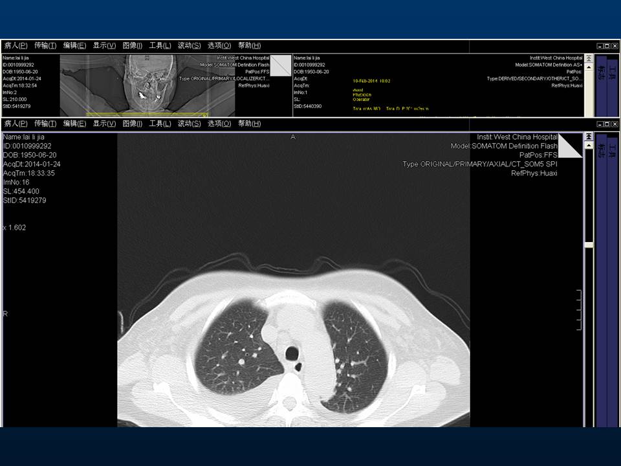
Task: Click the jump-to-first icon in the axial viewer
Action: tap(588, 137)
